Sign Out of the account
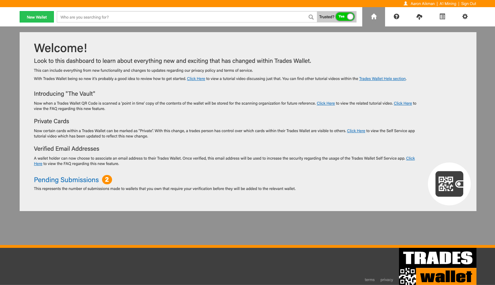Screen dimensions: 495x285 click(469, 4)
